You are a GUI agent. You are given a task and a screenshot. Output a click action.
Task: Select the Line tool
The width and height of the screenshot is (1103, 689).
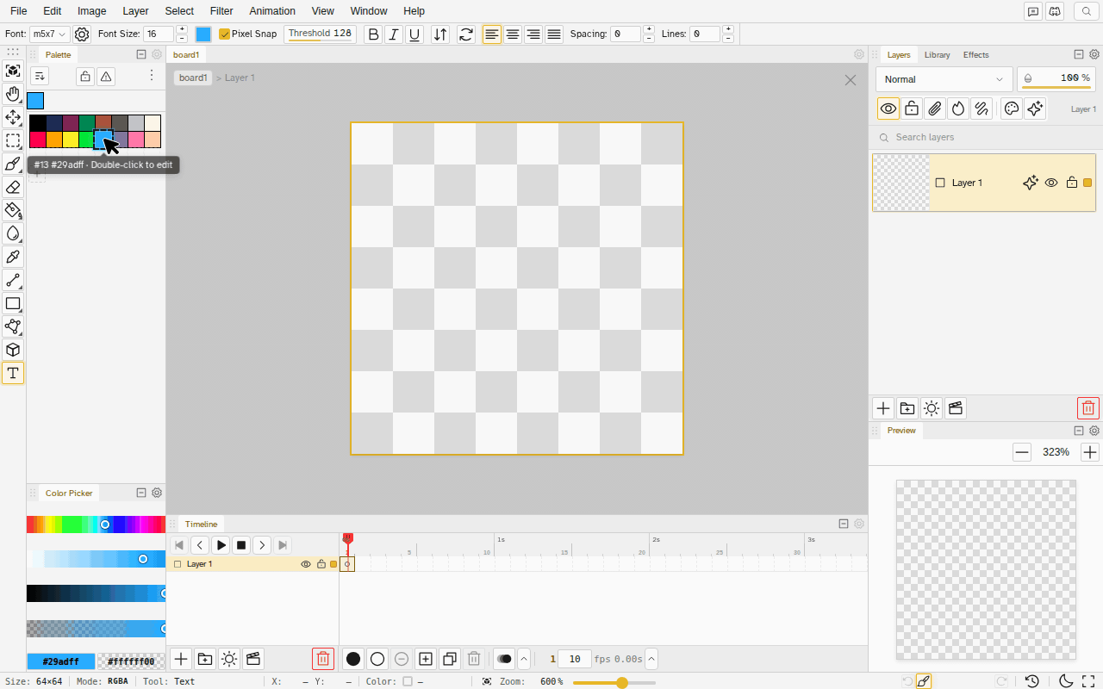pos(13,280)
